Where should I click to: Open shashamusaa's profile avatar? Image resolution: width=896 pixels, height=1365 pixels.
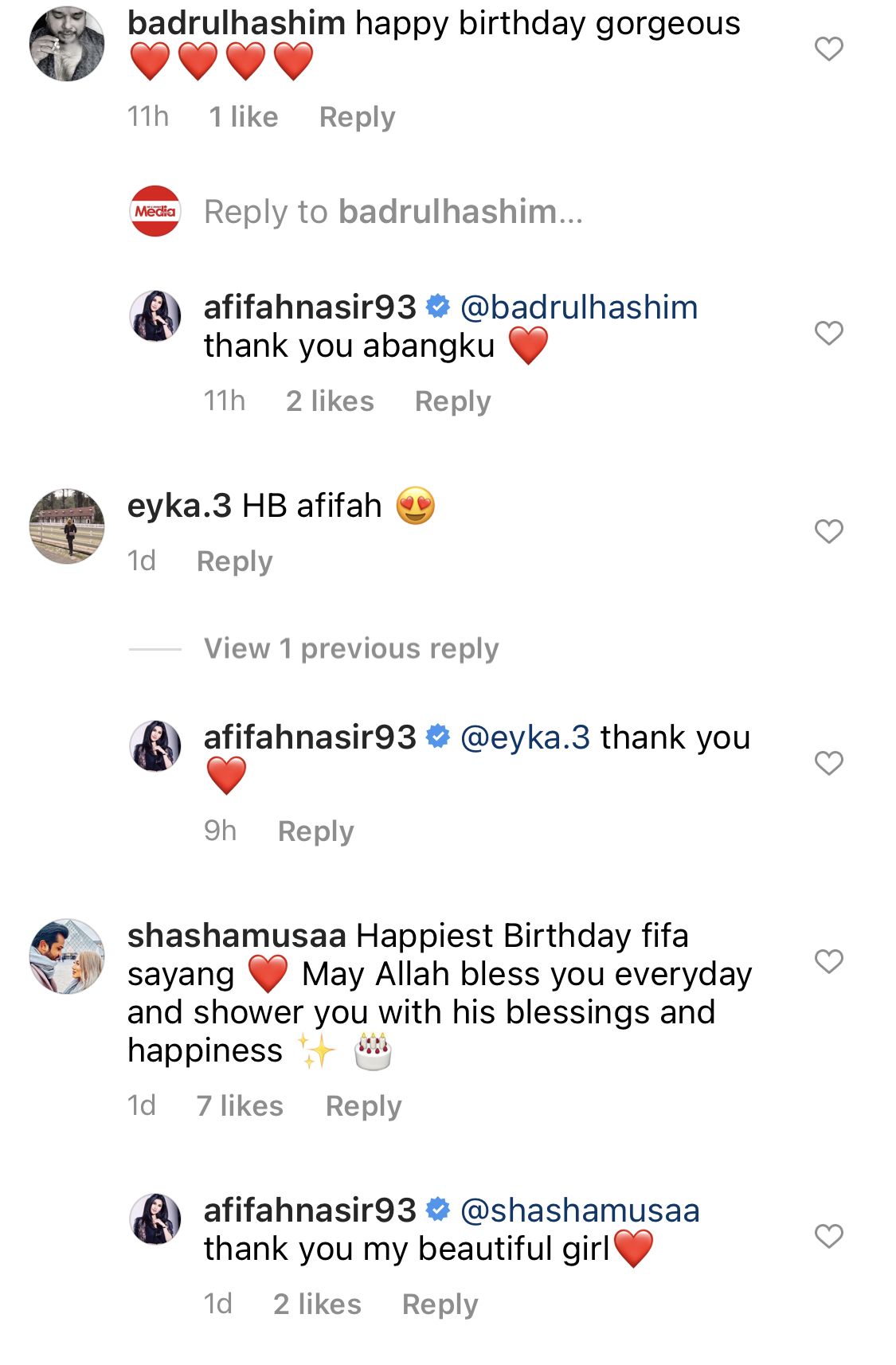point(67,956)
